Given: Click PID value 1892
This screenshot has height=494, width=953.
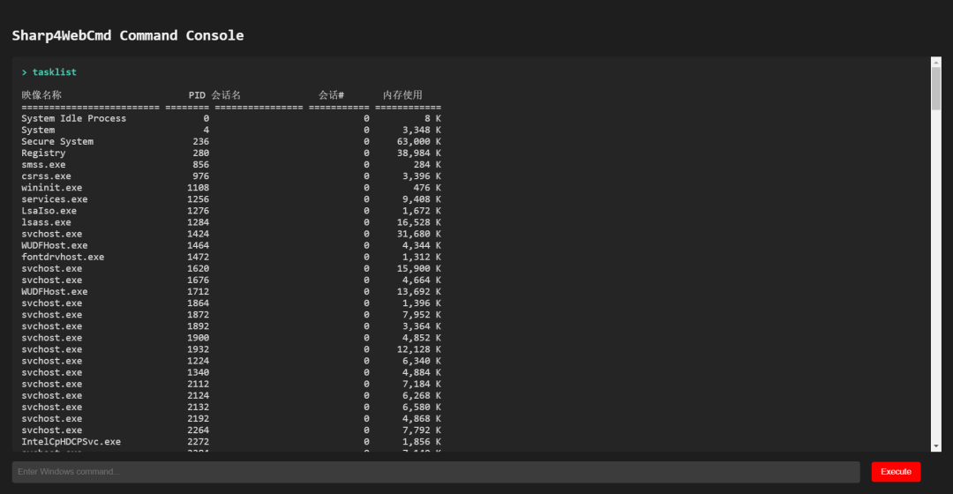Looking at the screenshot, I should point(199,326).
